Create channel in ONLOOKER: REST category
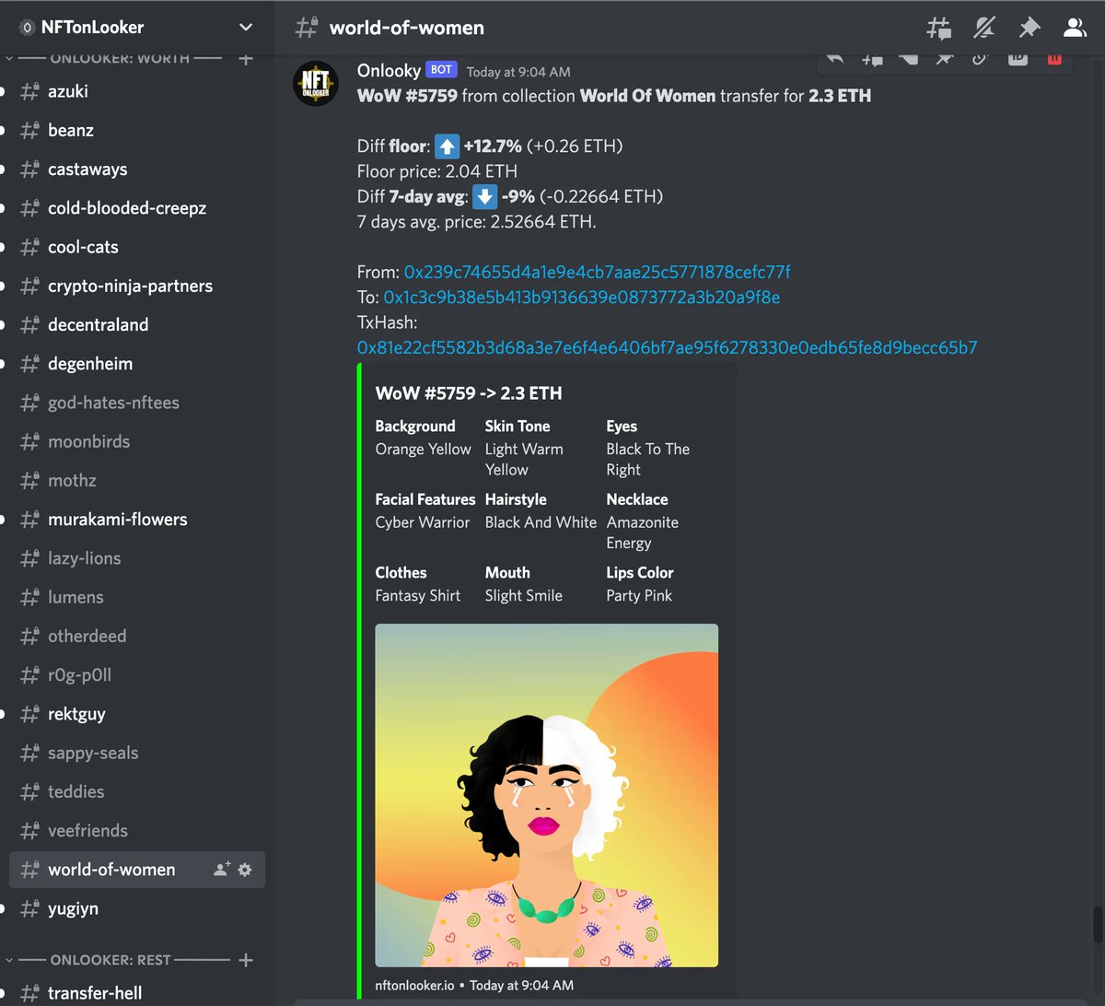The width and height of the screenshot is (1105, 1006). click(x=246, y=960)
